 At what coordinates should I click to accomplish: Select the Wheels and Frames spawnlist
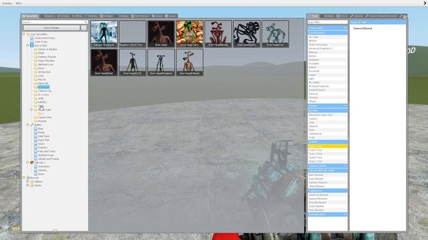point(48,159)
